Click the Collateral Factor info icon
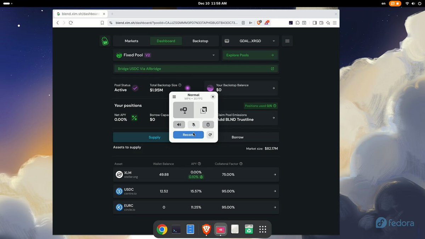The width and height of the screenshot is (425, 239). (241, 164)
